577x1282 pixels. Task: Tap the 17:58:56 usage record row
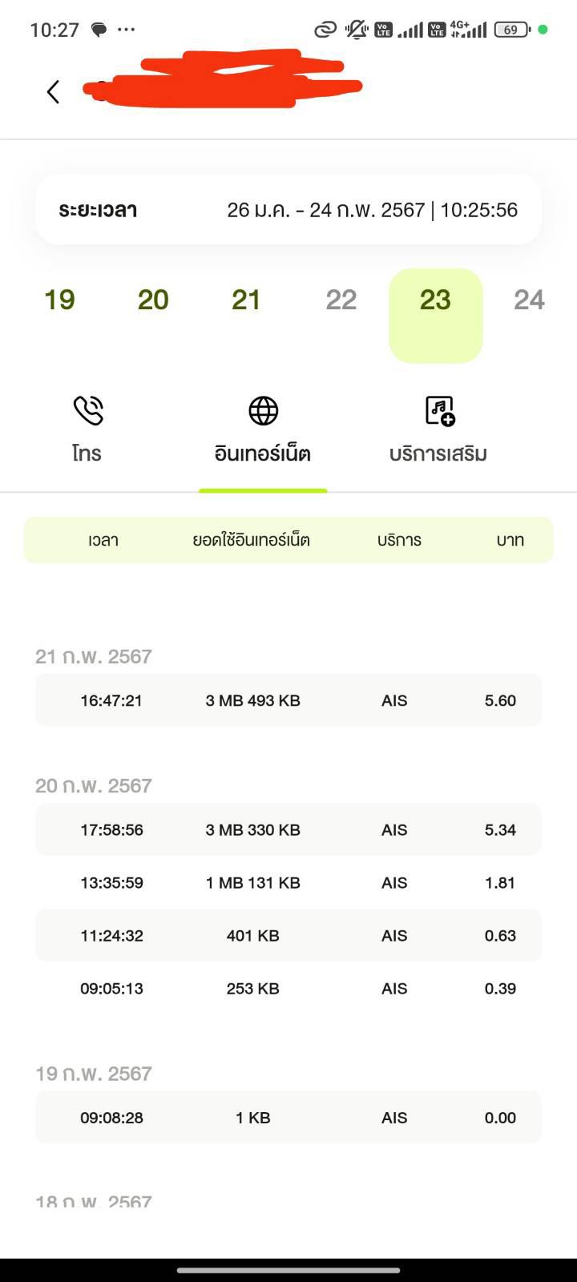pyautogui.click(x=288, y=830)
